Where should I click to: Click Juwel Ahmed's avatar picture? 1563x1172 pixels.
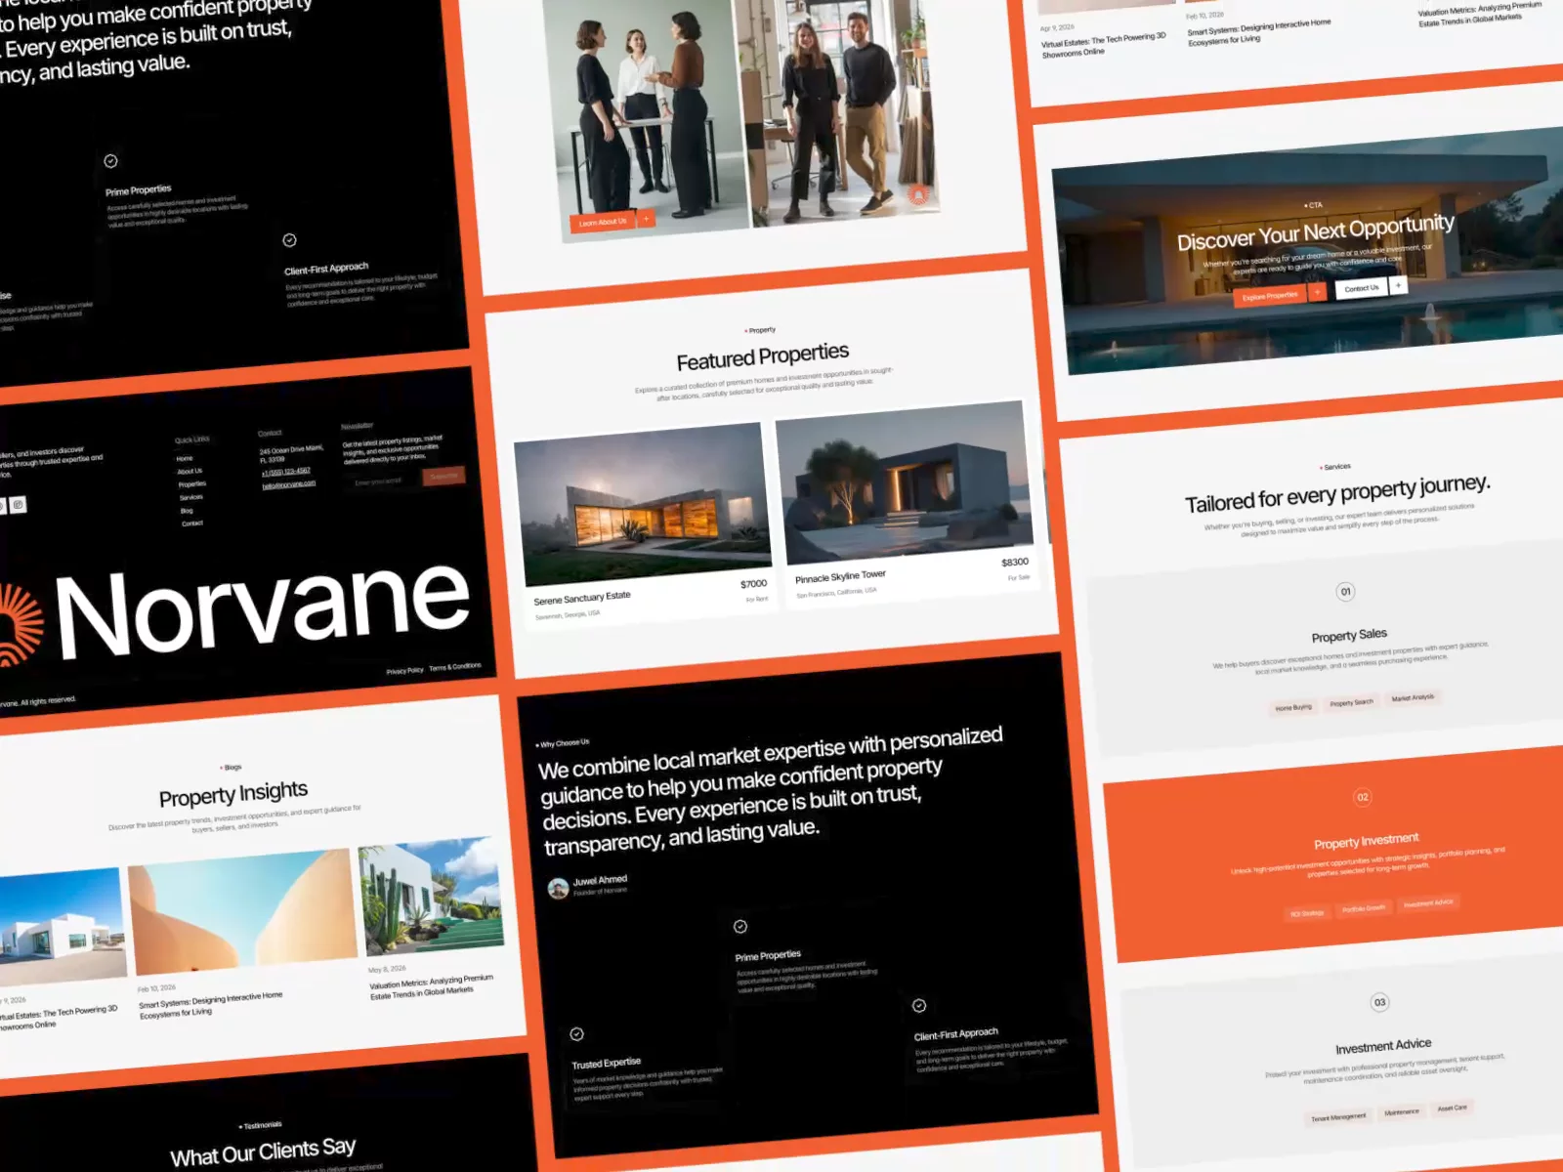(x=558, y=888)
